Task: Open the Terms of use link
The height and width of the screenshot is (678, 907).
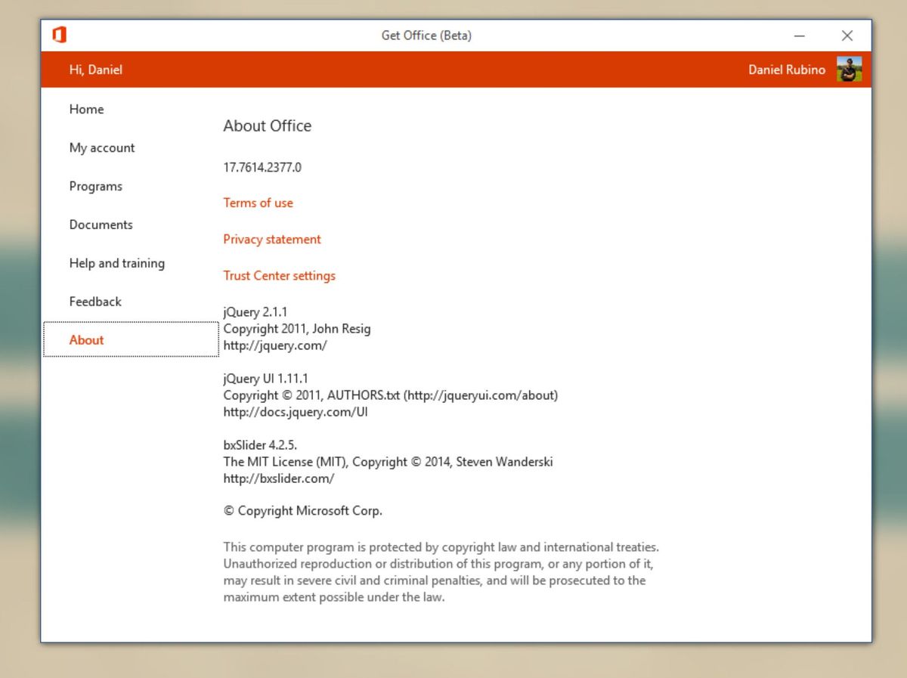Action: point(258,203)
